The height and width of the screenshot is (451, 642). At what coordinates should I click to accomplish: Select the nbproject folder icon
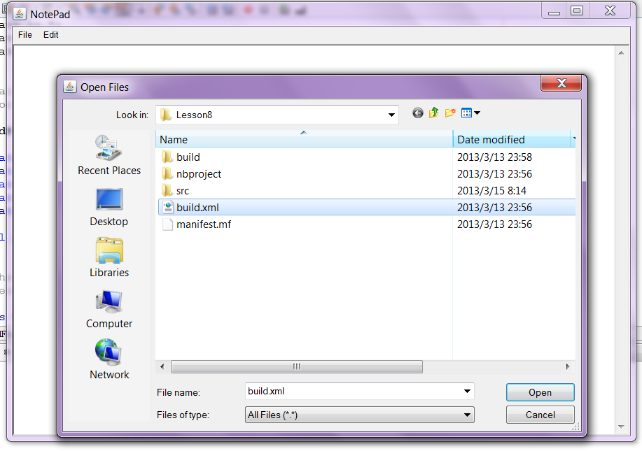click(167, 174)
